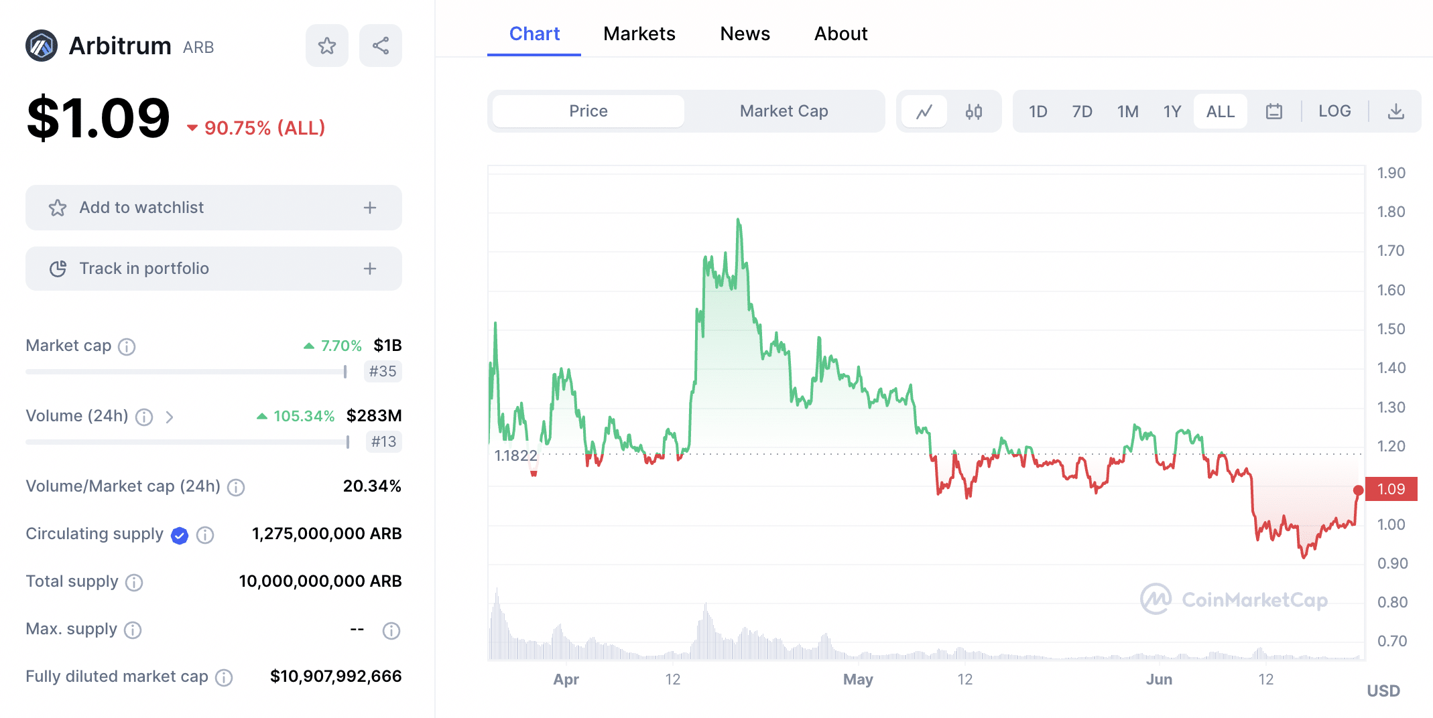Click the 1.1822 baseline price label
Viewport: 1433px width, 718px height.
tap(515, 455)
